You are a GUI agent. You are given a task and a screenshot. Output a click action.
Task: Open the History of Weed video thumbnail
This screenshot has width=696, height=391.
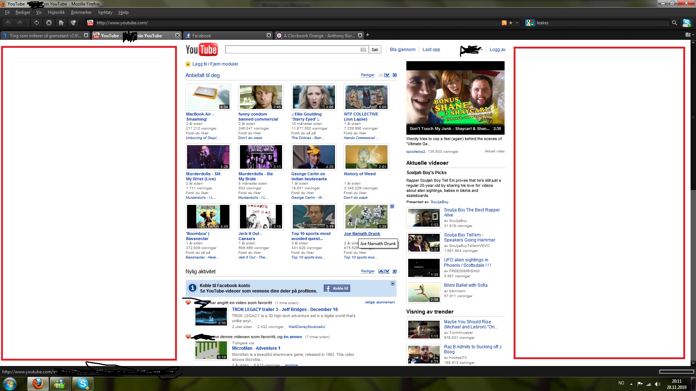coord(366,157)
